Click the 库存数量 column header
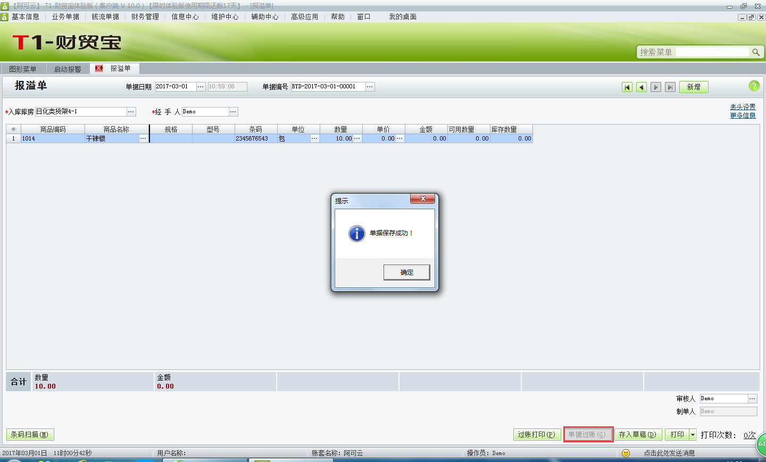Viewport: 766px width, 462px height. [x=511, y=129]
